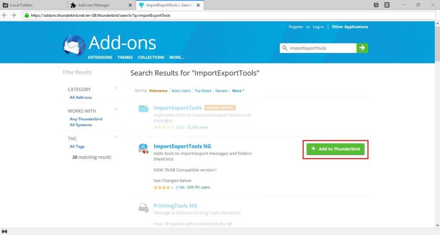The image size is (440, 235).
Task: Open the calendar icon in tab bar
Action: click(376, 5)
